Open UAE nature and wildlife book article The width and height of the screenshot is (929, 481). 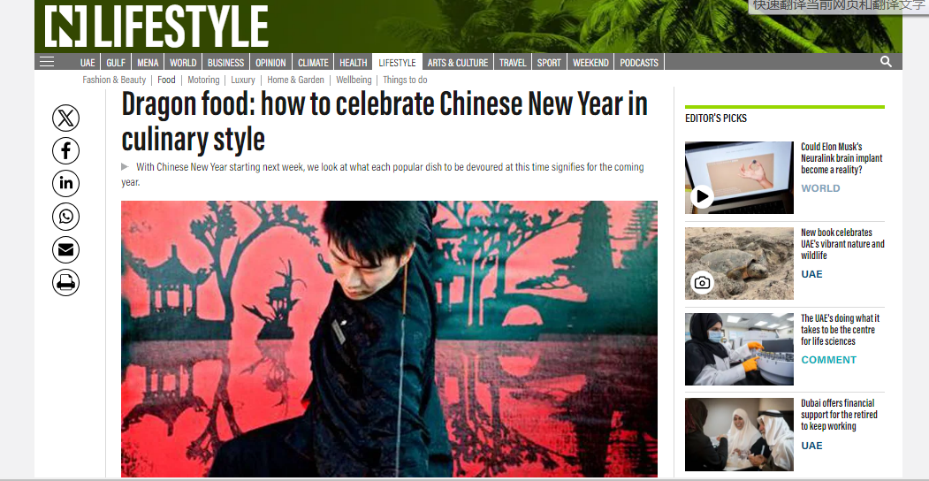pos(841,244)
